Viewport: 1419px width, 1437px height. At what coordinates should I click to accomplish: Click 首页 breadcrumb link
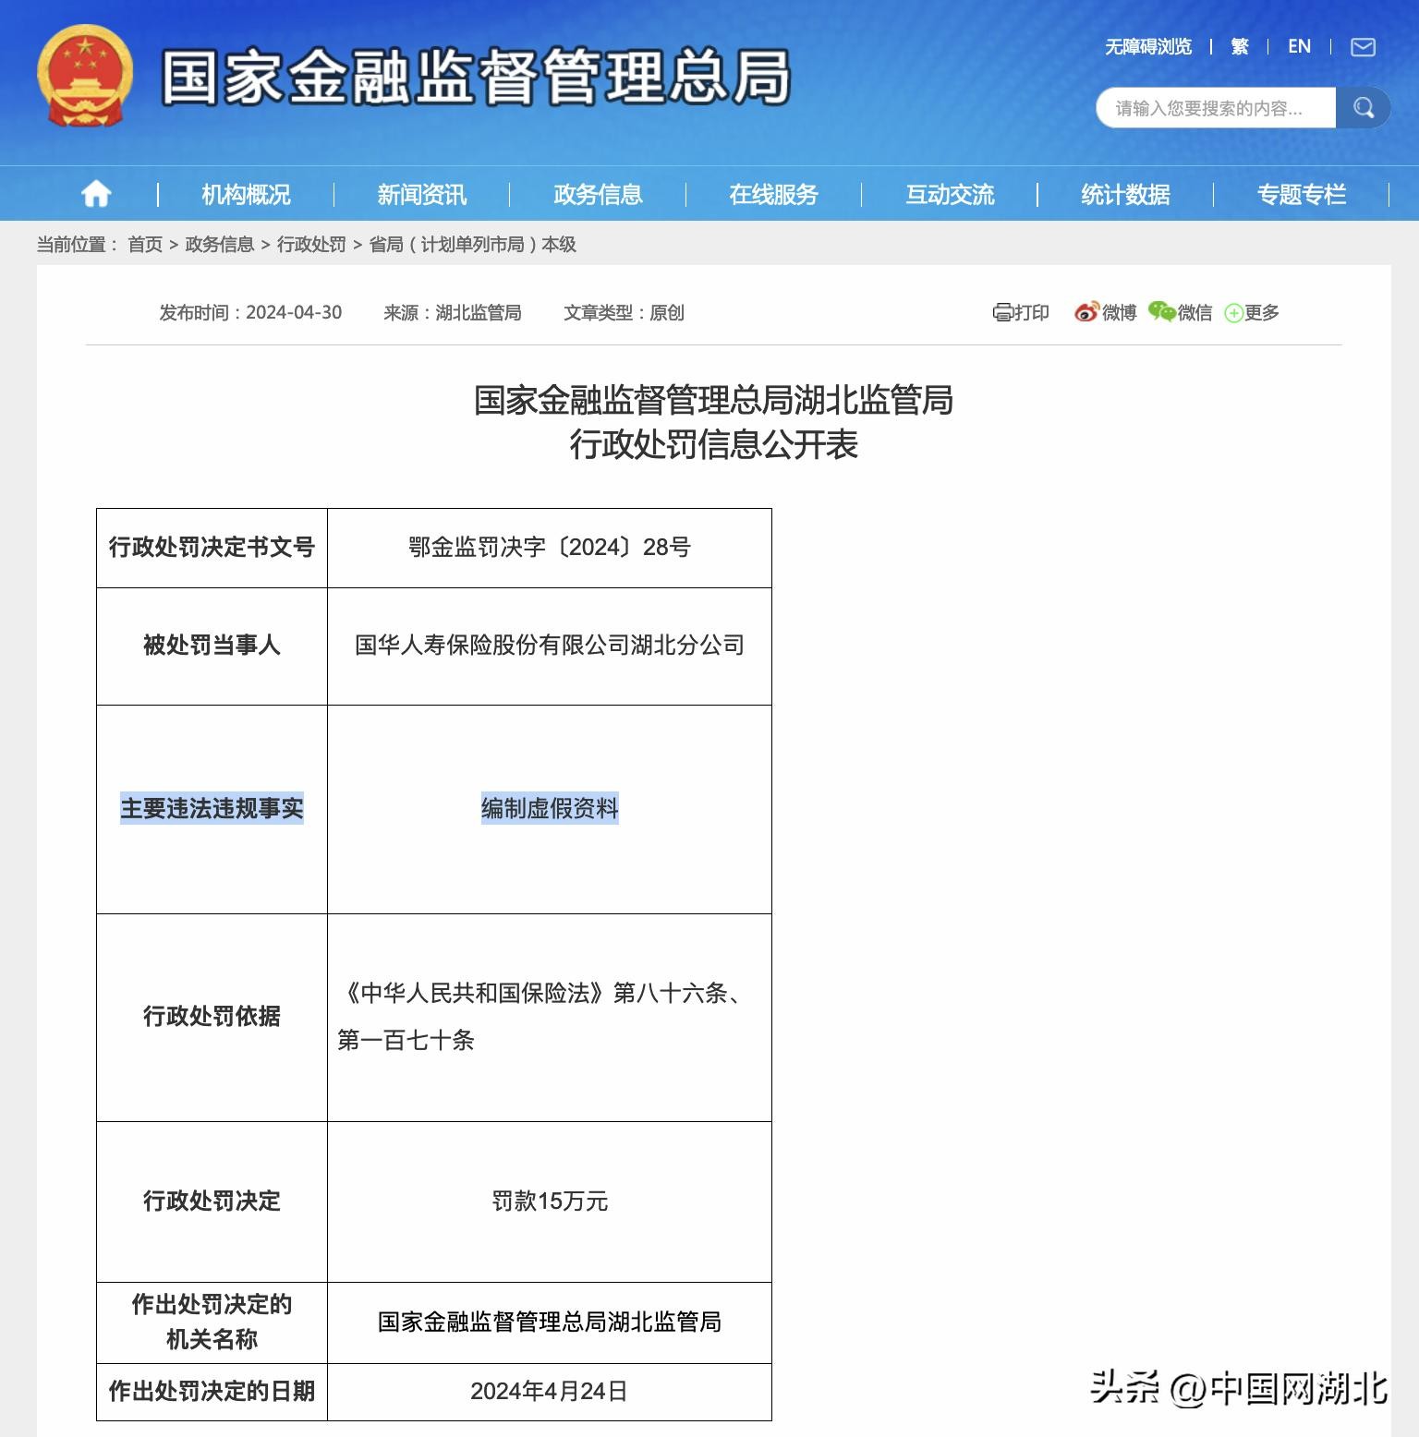click(145, 245)
